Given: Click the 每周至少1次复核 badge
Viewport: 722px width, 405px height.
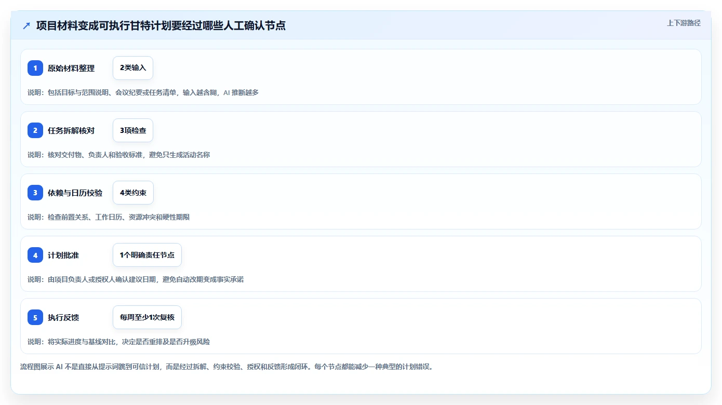Looking at the screenshot, I should click(x=147, y=317).
